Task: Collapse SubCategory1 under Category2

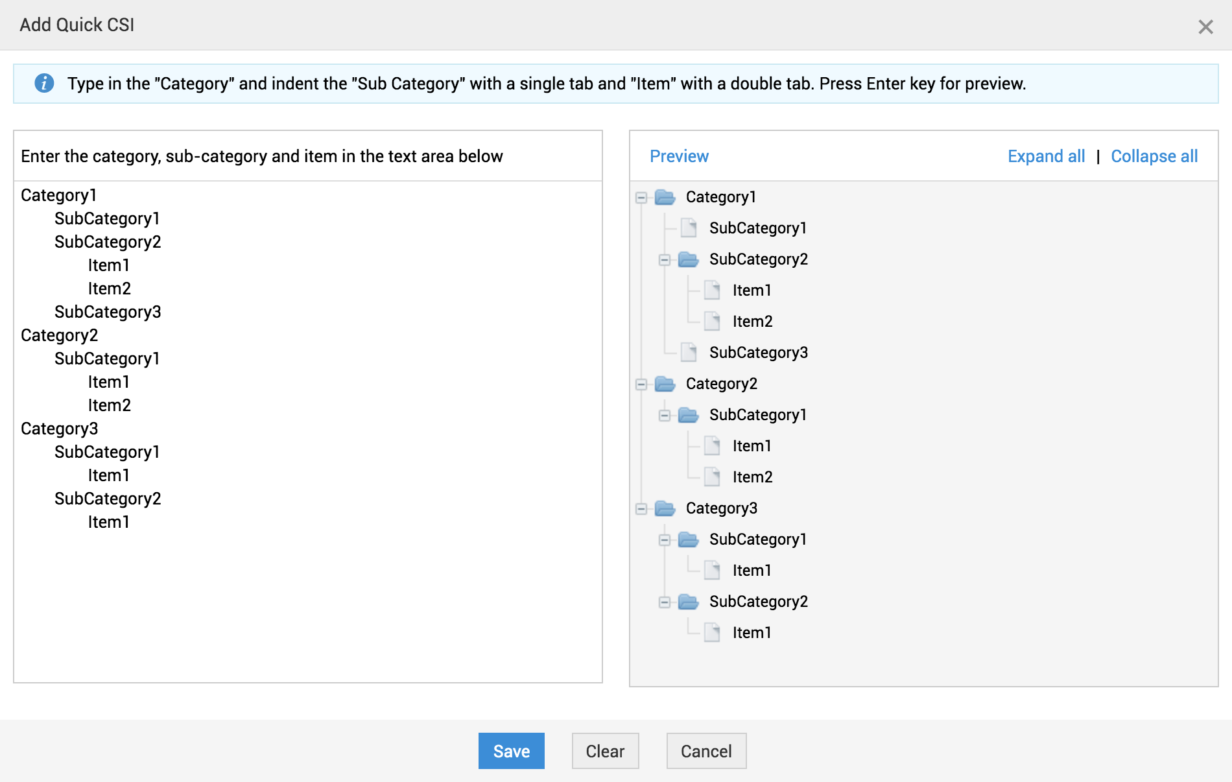Action: [x=665, y=416]
